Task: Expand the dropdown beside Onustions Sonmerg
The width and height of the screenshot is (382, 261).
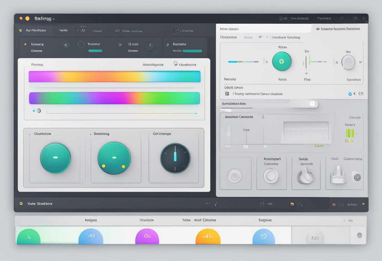Action: 267,37
